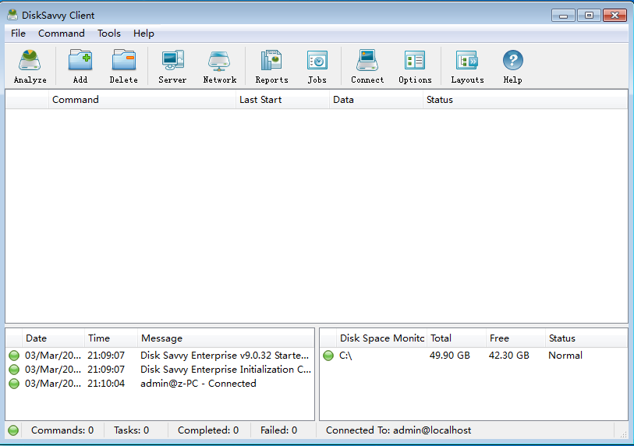Open the Network toolbar icon
Viewport: 634px width, 446px height.
pos(219,61)
